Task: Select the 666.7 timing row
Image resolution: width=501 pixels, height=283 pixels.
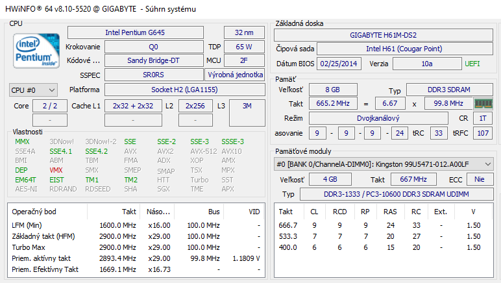Action: 384,225
